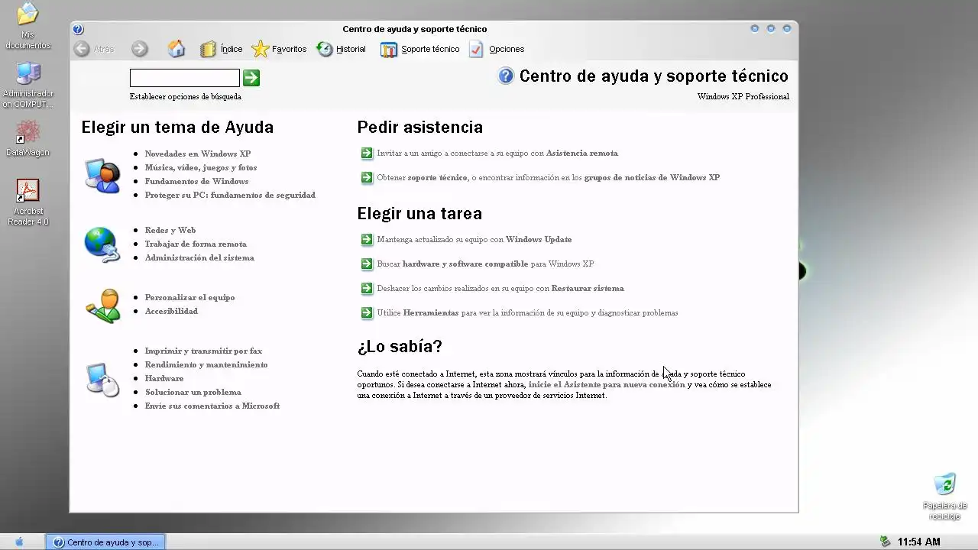
Task: Click the search text input field
Action: (185, 77)
